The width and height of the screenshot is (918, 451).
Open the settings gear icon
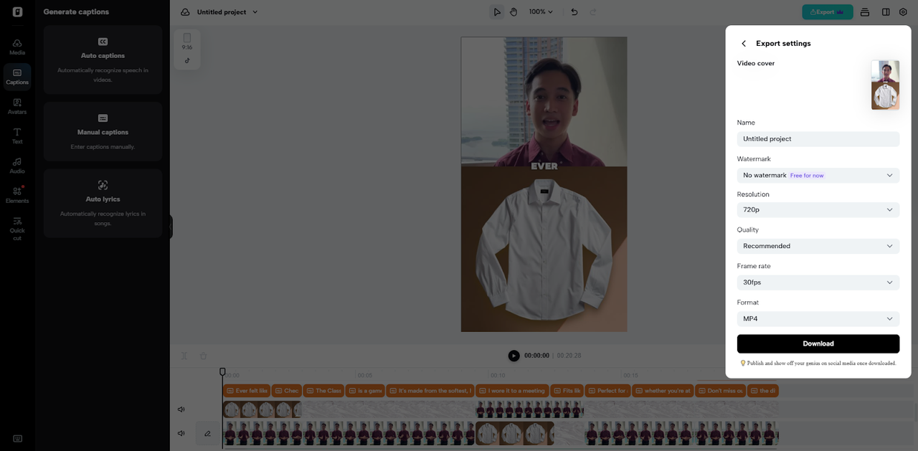click(x=903, y=12)
